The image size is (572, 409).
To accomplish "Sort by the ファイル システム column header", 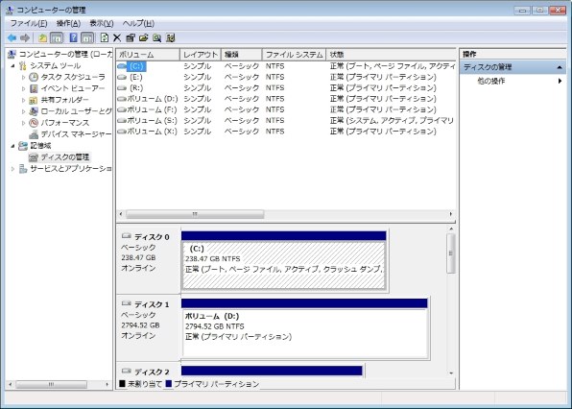I will (x=294, y=55).
